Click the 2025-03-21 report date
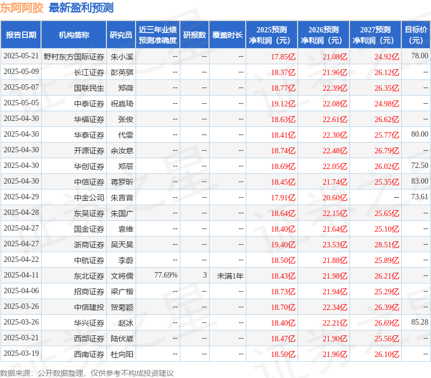 coord(21,338)
